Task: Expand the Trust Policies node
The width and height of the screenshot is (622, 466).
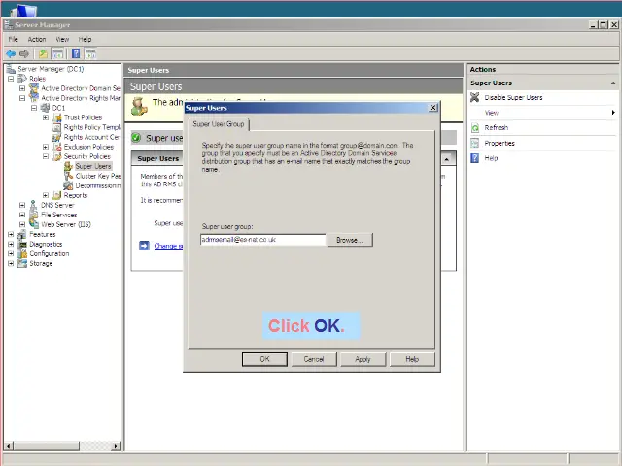Action: [46, 117]
